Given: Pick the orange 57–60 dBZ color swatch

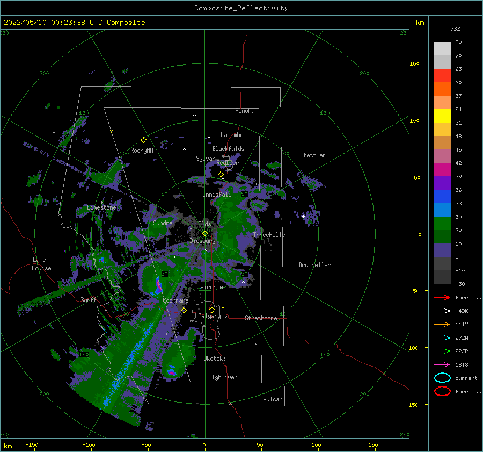Looking at the screenshot, I should [442, 89].
